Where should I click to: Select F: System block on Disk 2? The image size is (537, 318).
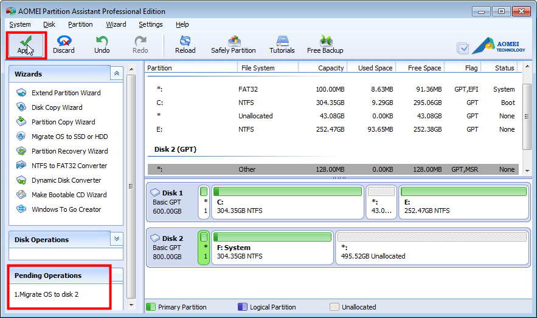(272, 247)
